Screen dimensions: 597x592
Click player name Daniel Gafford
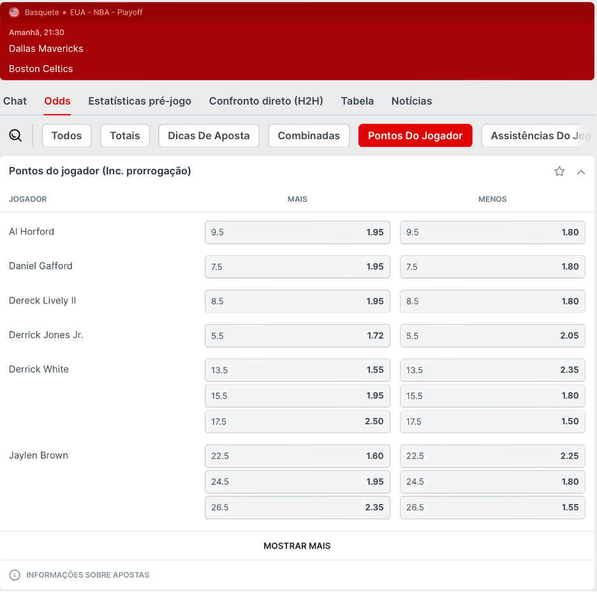[41, 266]
